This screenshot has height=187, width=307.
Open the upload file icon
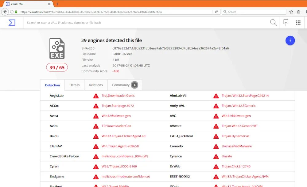[x=286, y=23]
